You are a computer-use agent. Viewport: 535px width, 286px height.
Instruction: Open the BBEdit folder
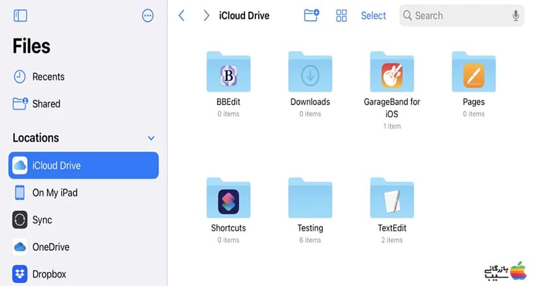pyautogui.click(x=228, y=72)
